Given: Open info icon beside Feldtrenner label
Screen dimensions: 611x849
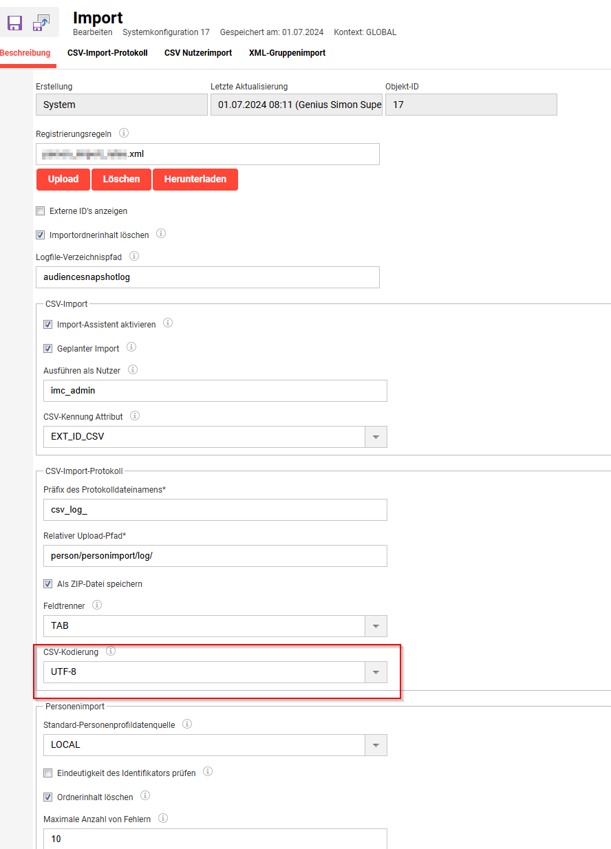Looking at the screenshot, I should click(97, 605).
